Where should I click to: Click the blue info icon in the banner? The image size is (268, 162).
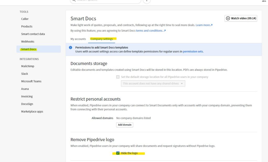pyautogui.click(x=70, y=48)
